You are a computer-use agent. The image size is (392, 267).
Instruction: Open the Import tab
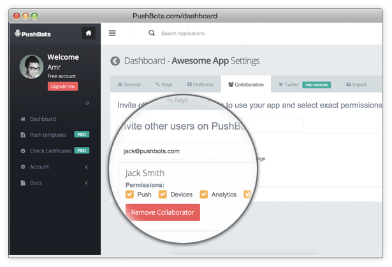[x=356, y=85]
